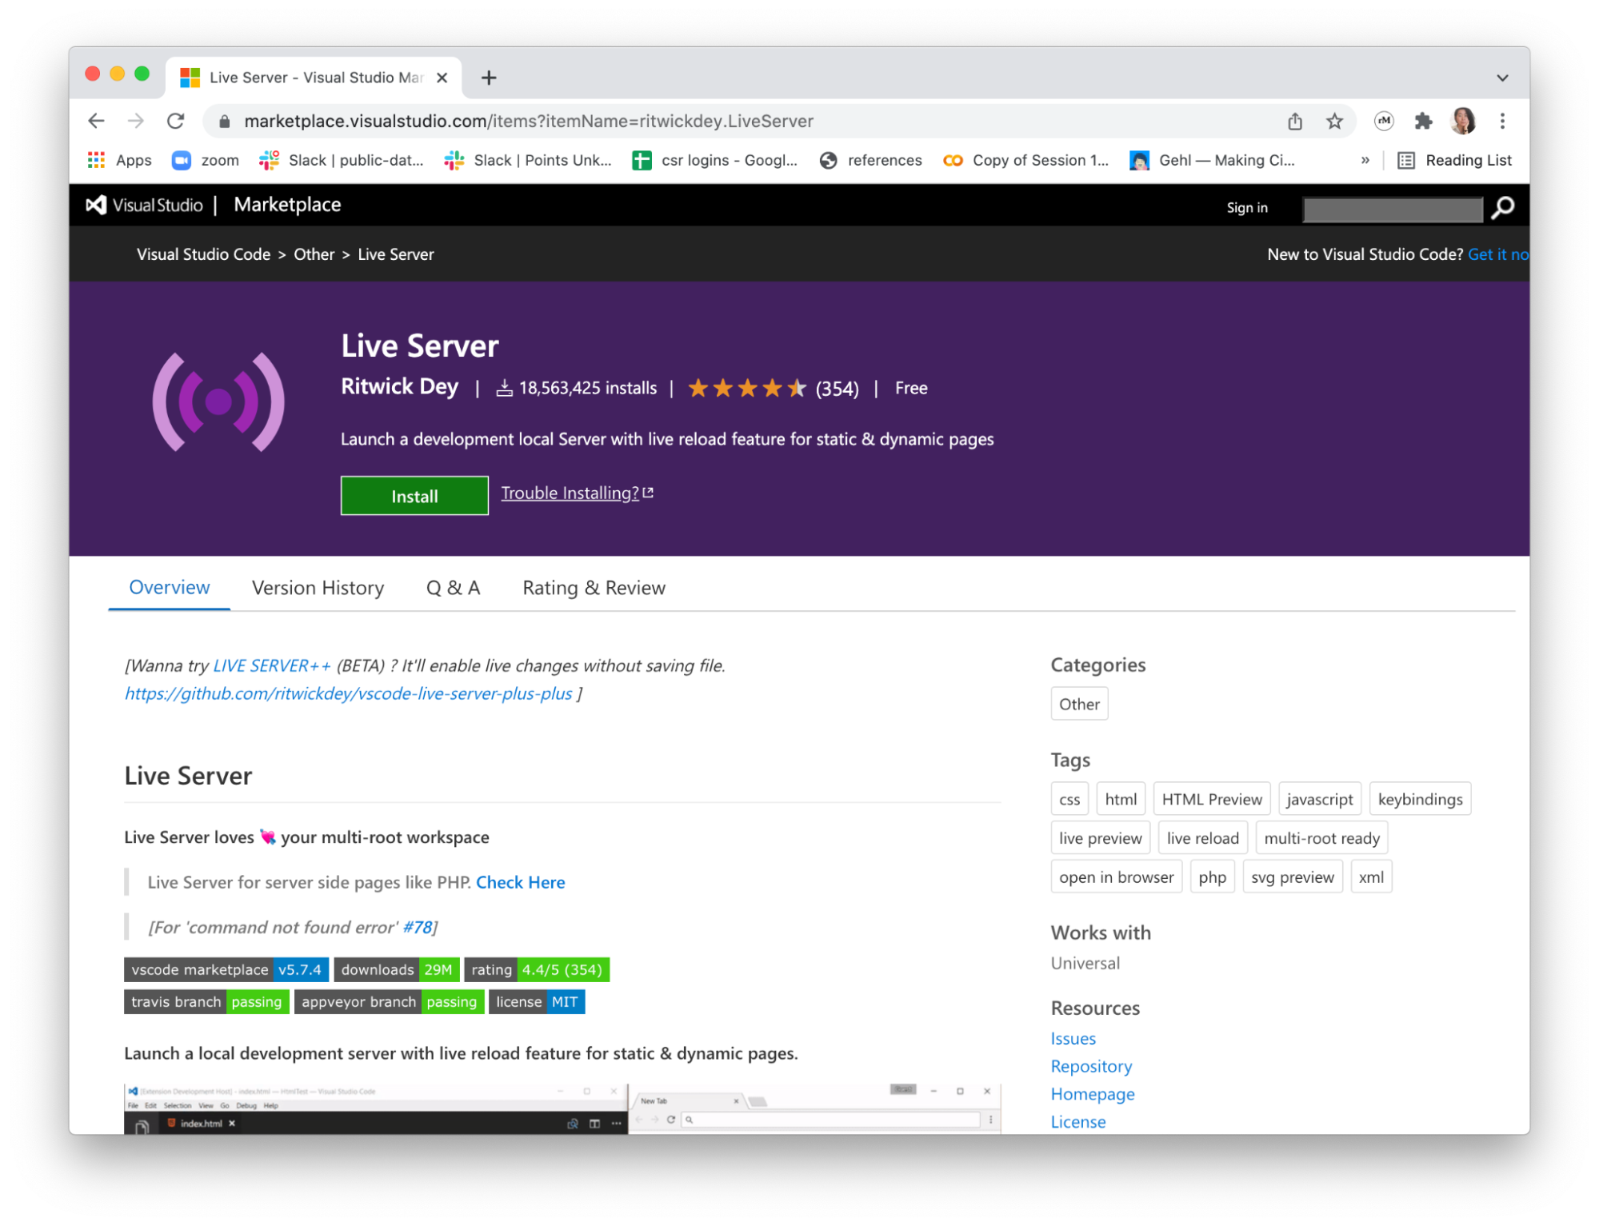Go back to the previous page
The height and width of the screenshot is (1226, 1599).
[x=96, y=121]
